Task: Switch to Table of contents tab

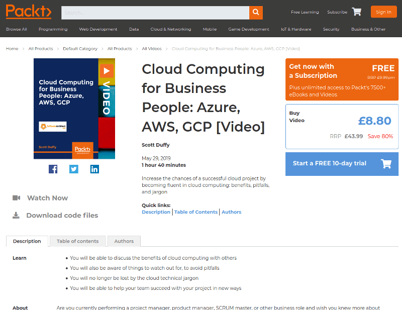Action: coord(78,241)
